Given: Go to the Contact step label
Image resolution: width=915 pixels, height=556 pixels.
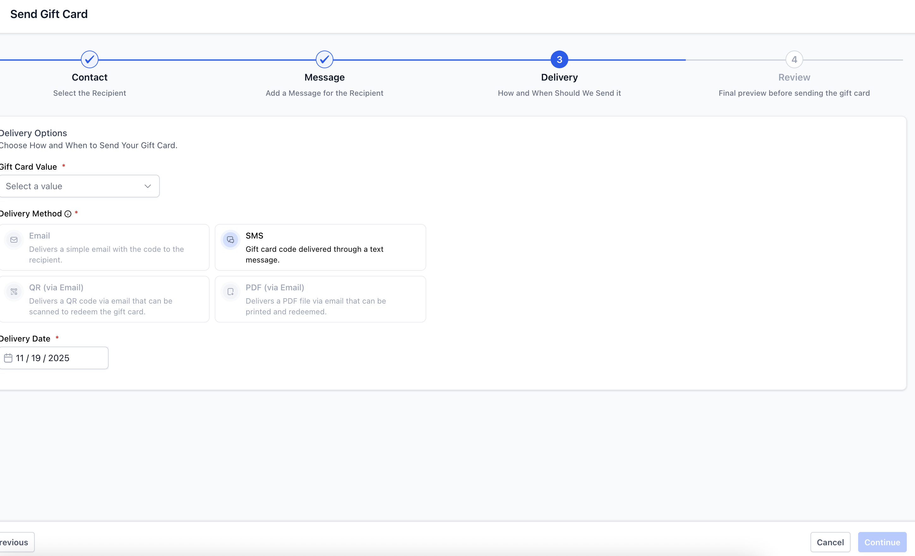Looking at the screenshot, I should click(89, 77).
